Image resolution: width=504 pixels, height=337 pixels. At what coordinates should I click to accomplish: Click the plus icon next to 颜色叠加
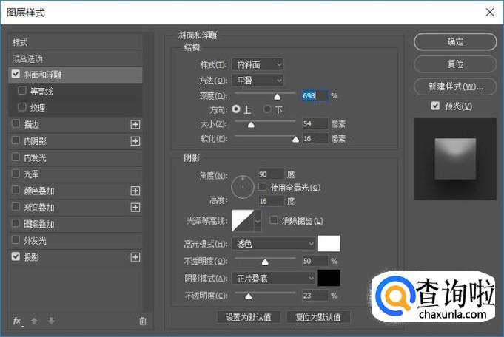coord(135,191)
